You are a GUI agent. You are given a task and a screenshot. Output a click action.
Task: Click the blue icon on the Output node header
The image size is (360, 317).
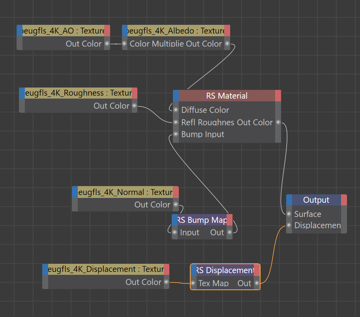click(x=289, y=200)
